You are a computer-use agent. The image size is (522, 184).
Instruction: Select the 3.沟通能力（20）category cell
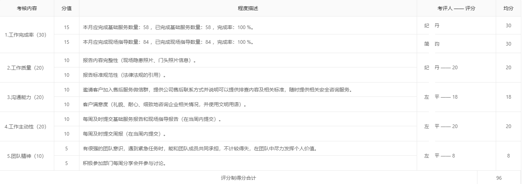tap(27, 97)
